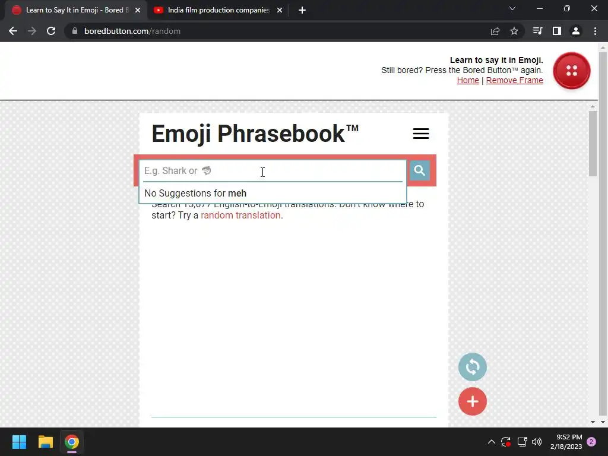Open File Explorer from the taskbar

click(45, 442)
